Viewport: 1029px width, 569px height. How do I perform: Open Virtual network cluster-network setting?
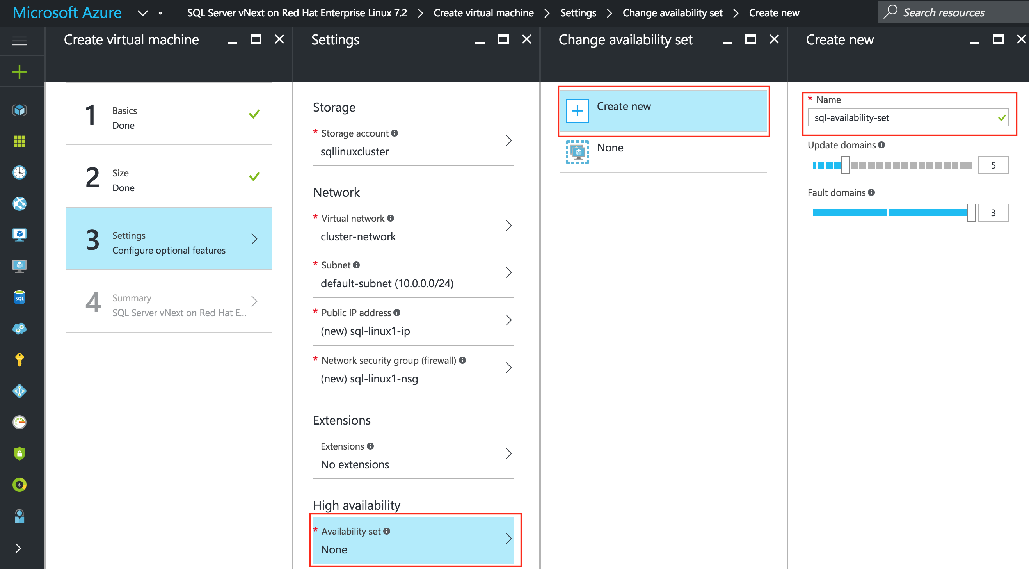tap(414, 228)
